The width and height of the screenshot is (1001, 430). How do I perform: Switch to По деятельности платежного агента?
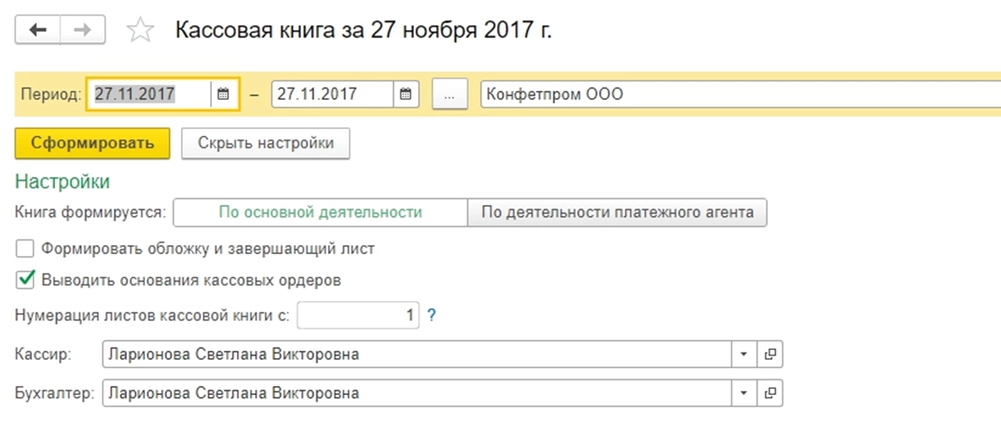[617, 212]
